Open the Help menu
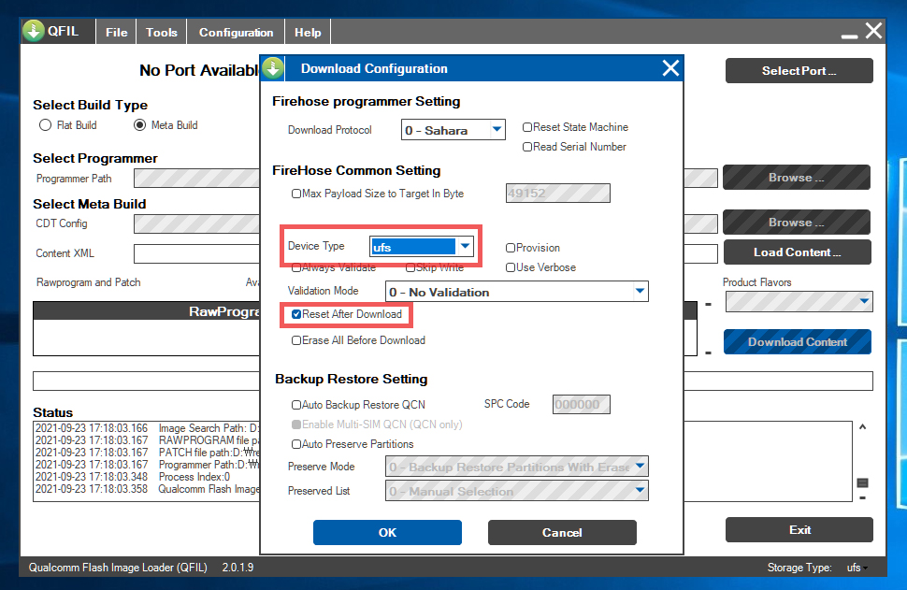 pyautogui.click(x=308, y=33)
